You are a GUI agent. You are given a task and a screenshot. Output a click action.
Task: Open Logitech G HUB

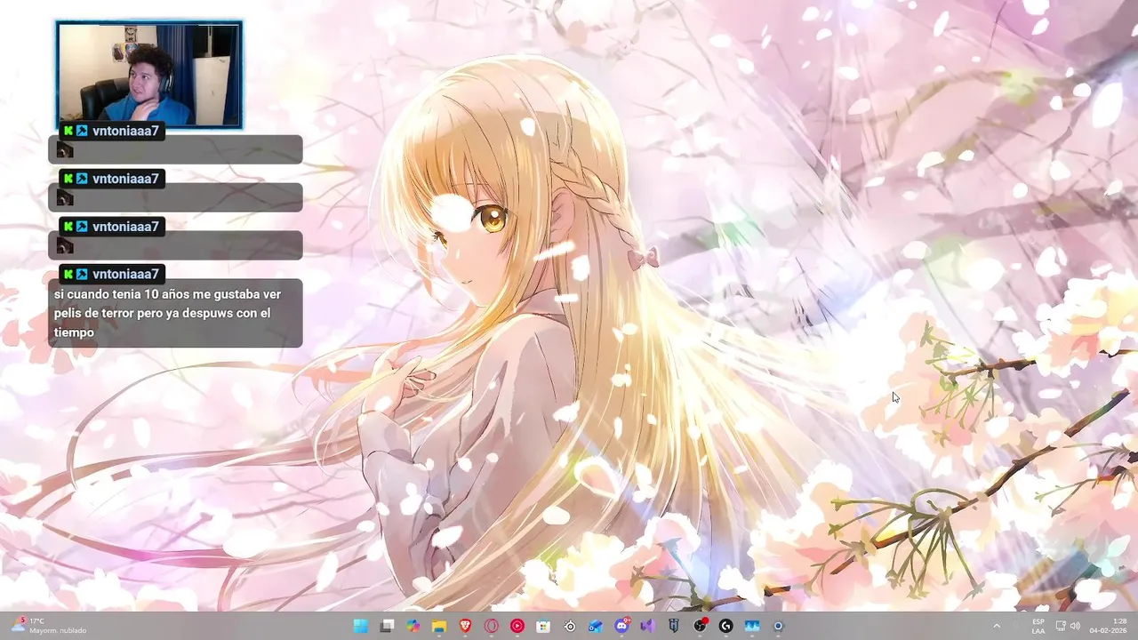[x=725, y=626]
